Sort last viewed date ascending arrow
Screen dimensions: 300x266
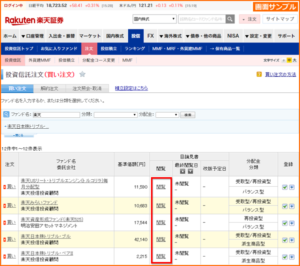182,171
